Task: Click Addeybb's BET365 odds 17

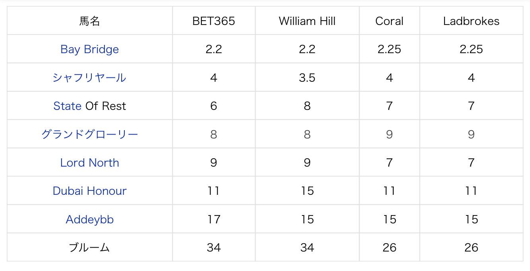Action: [214, 219]
